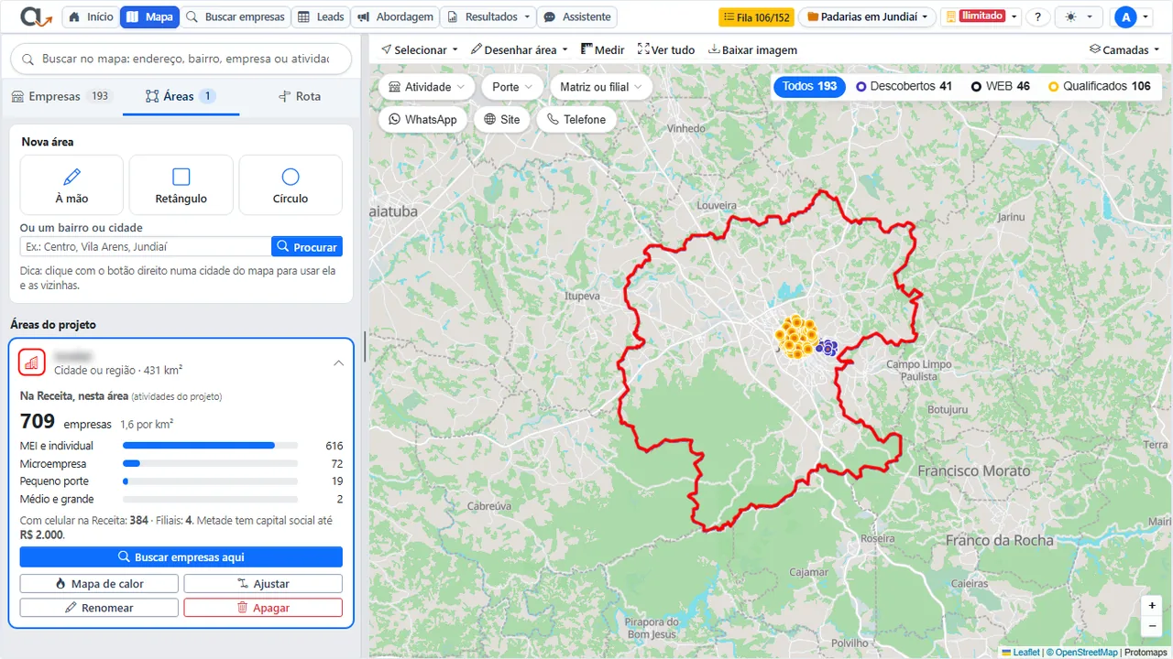Open Camadas layers dropdown
The height and width of the screenshot is (659, 1173).
(x=1124, y=49)
